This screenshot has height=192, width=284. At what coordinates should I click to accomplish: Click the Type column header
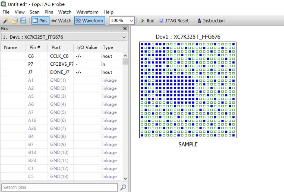(108, 47)
